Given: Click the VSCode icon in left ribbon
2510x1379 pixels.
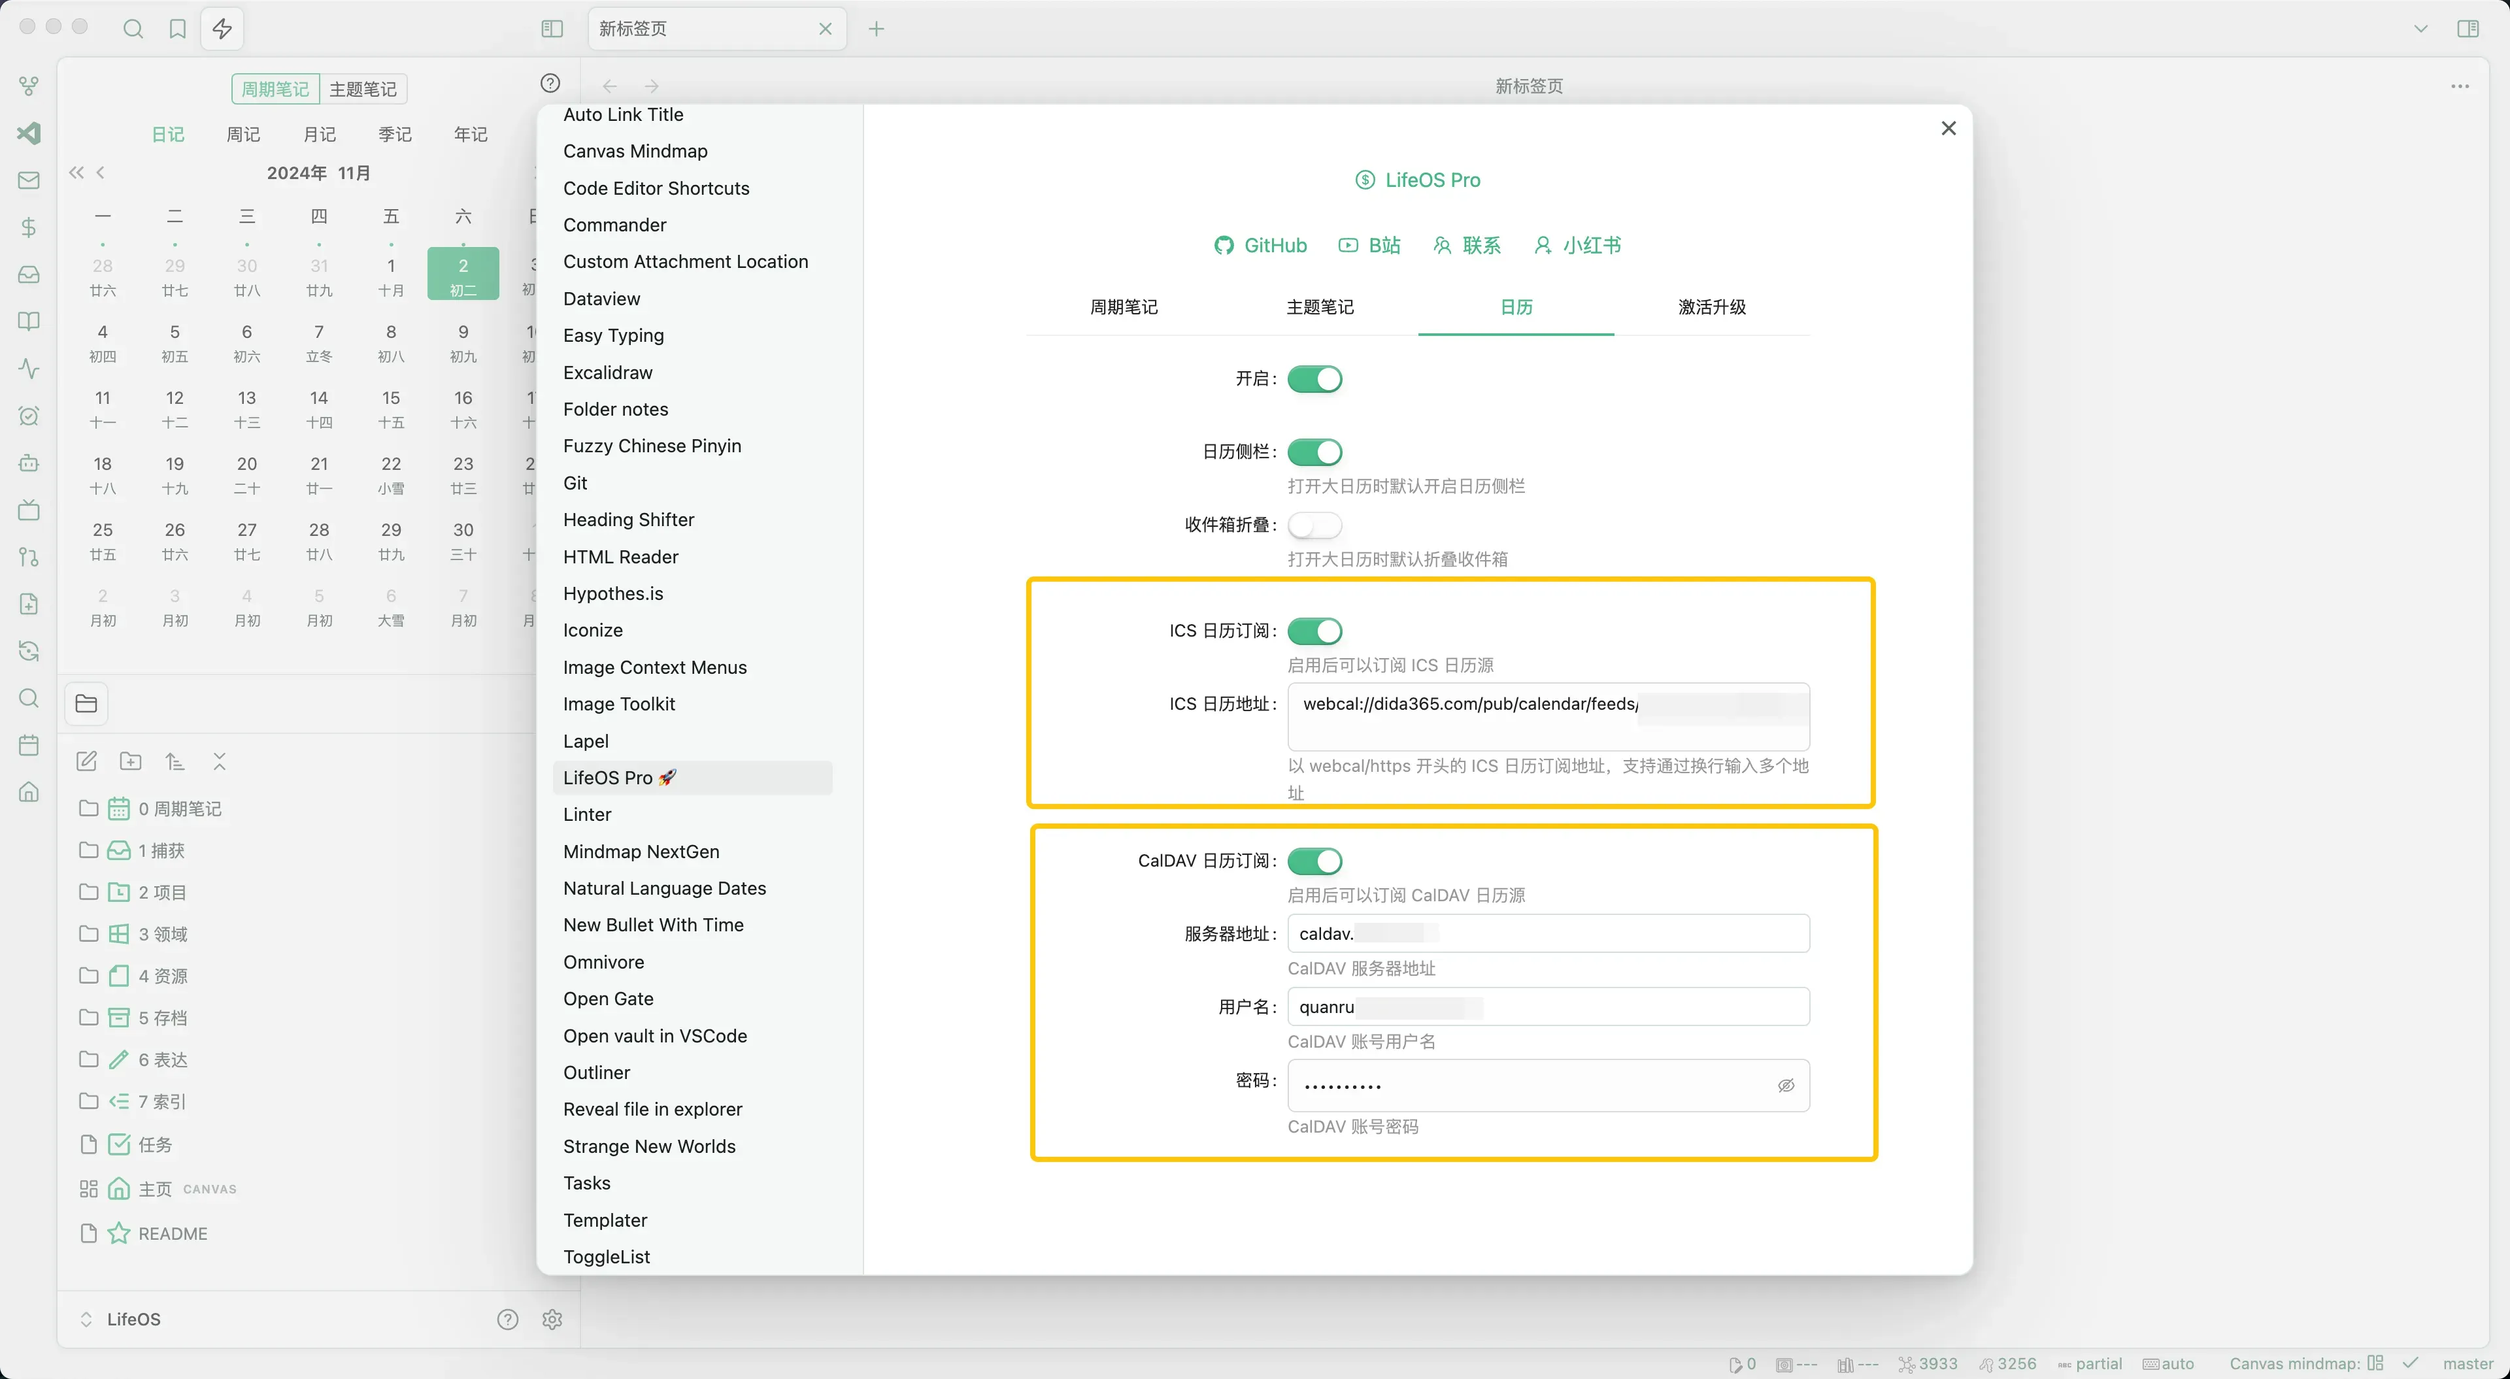Looking at the screenshot, I should click(29, 133).
